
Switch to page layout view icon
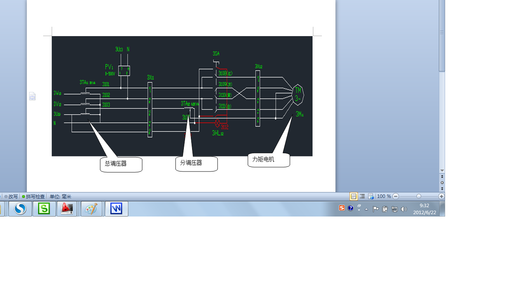(354, 196)
